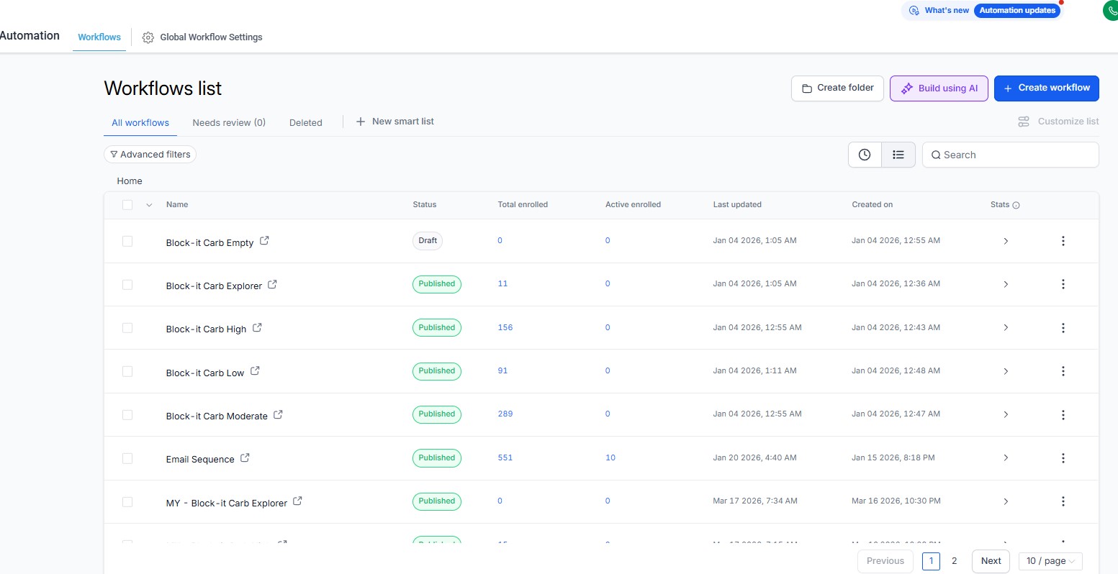Open three-dot menu for Block-it Carb Low

point(1063,371)
